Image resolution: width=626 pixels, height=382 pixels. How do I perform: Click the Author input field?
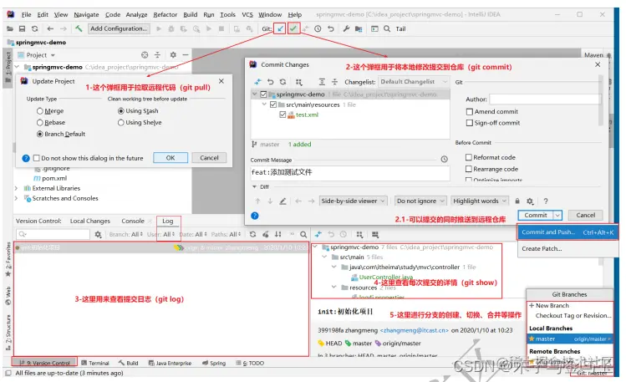(545, 99)
